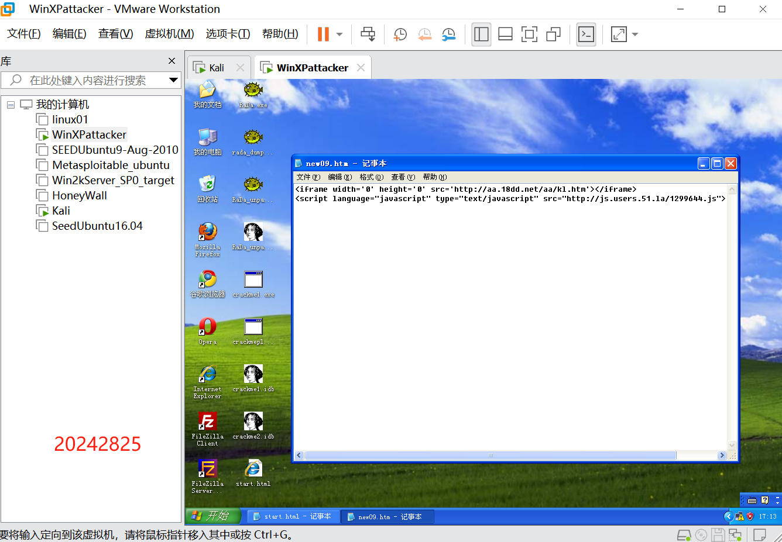
Task: Click the language bar help icon
Action: [x=764, y=500]
